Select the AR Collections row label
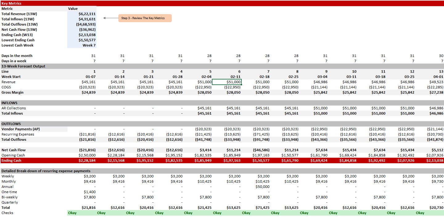Viewport: 444px width, 219px height. [x=14, y=108]
